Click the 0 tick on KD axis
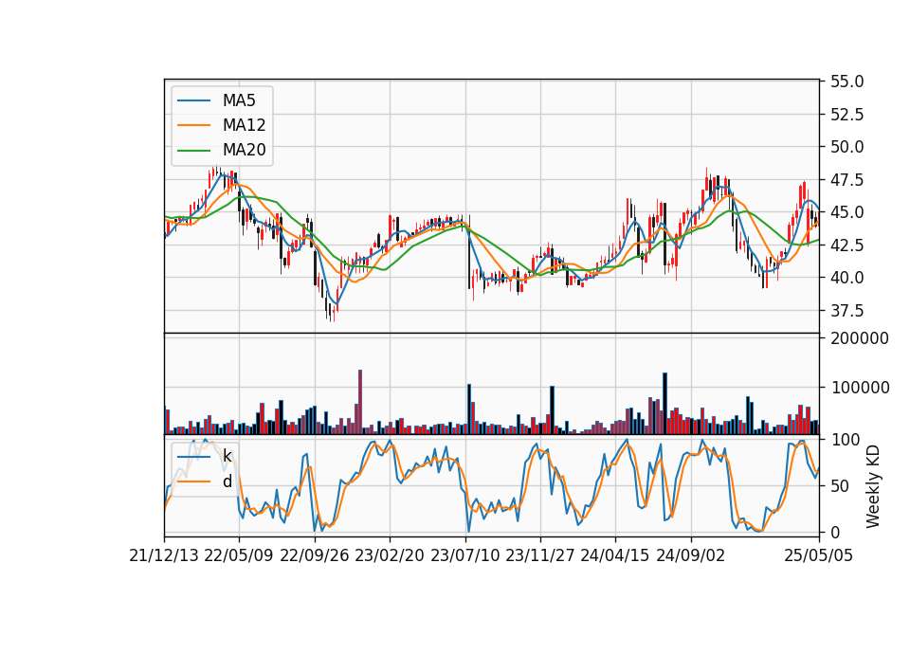 tap(835, 532)
